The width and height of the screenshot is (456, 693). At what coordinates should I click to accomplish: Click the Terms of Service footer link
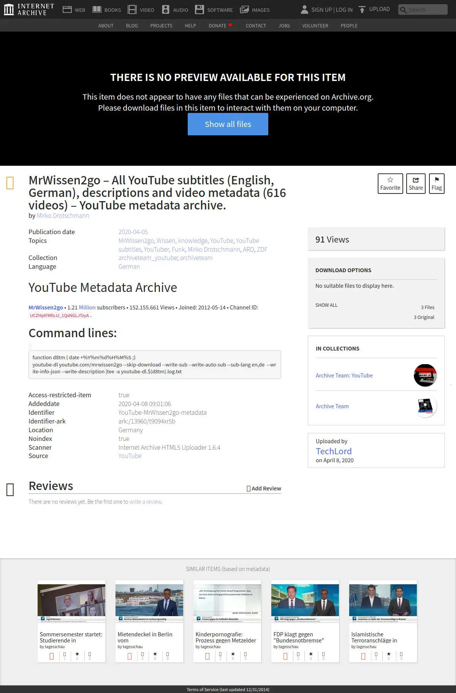click(x=228, y=689)
